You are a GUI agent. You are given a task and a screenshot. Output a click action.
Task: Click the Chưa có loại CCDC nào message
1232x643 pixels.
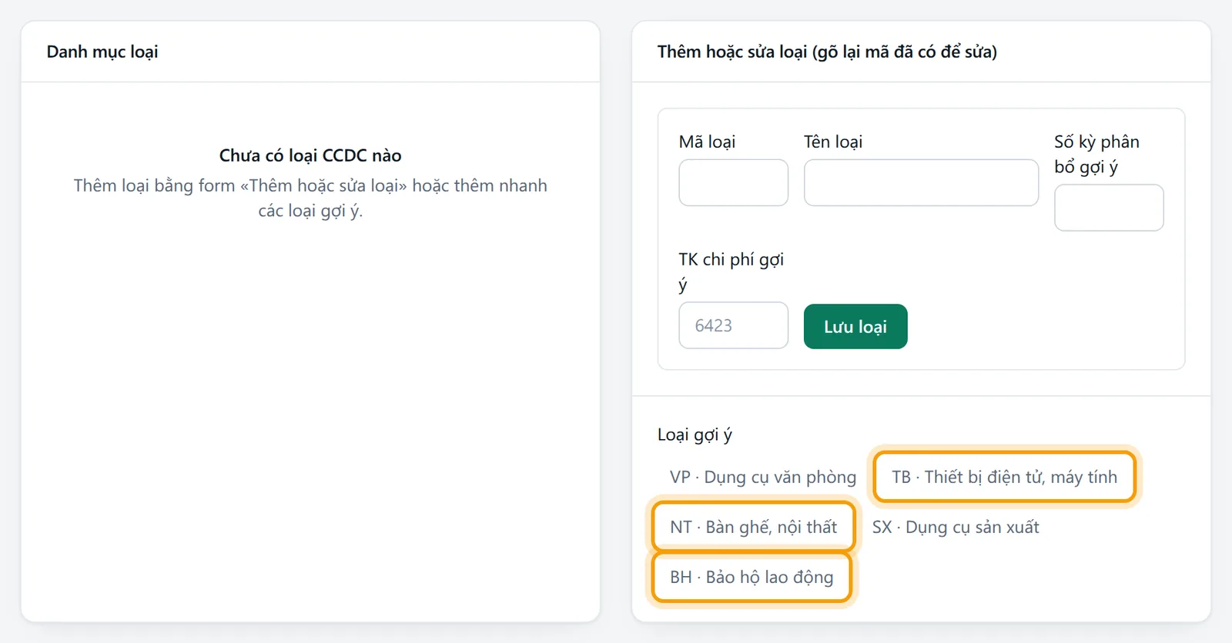click(310, 155)
